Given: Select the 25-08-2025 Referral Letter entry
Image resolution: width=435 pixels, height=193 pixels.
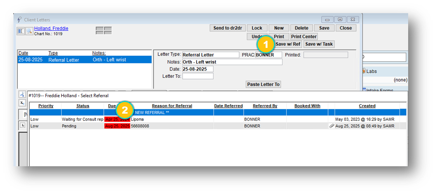Looking at the screenshot, I should [83, 60].
